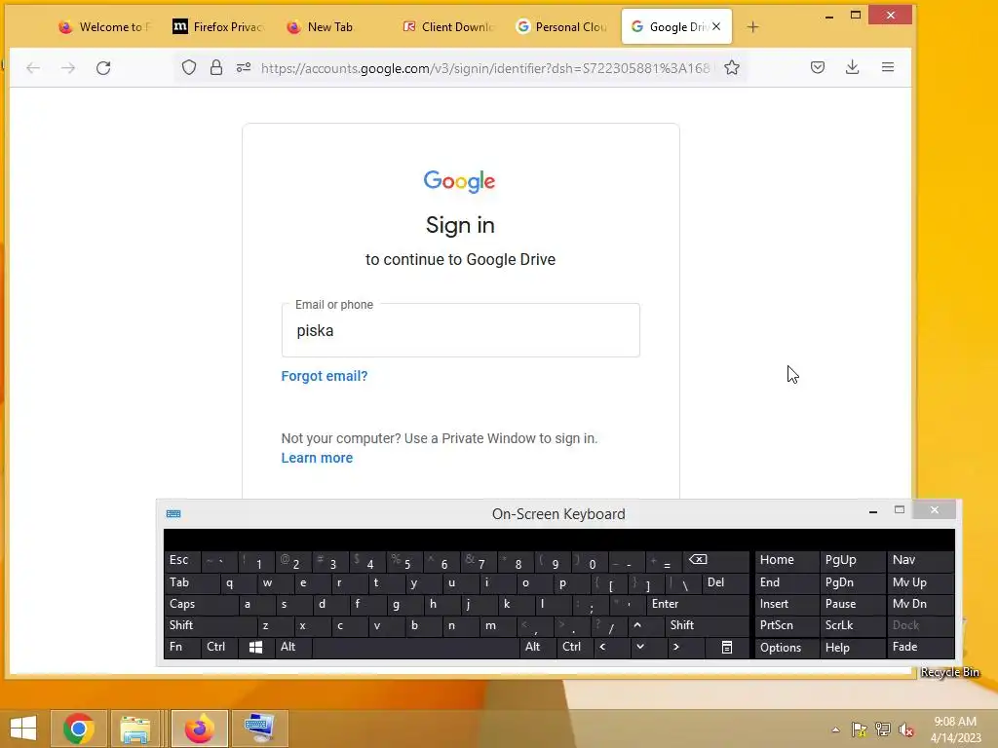Bookmark this page with the star
998x748 pixels.
tap(732, 67)
